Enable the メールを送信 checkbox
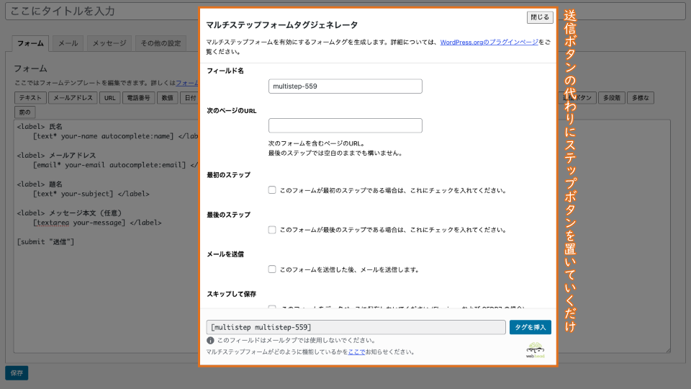691x389 pixels. pos(272,269)
